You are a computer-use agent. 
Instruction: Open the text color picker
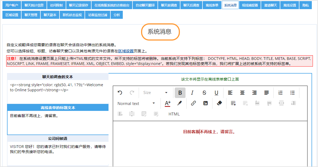(167, 103)
